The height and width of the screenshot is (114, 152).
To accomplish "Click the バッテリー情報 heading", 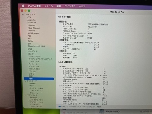I will (65, 17).
